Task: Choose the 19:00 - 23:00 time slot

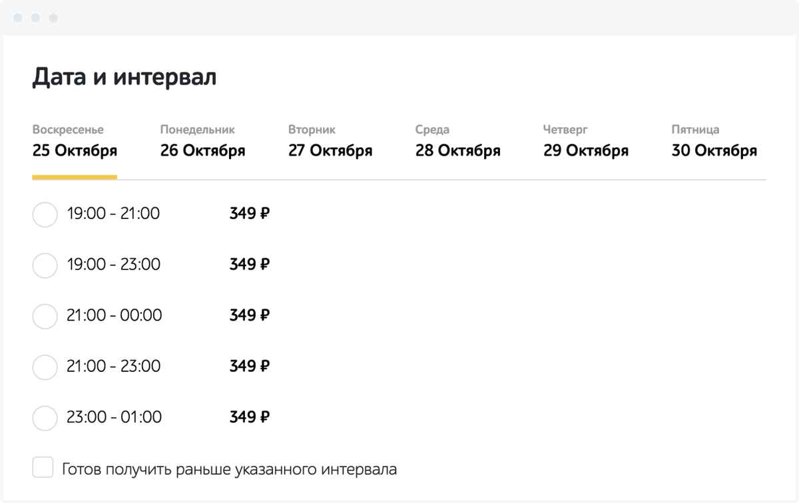Action: (45, 265)
